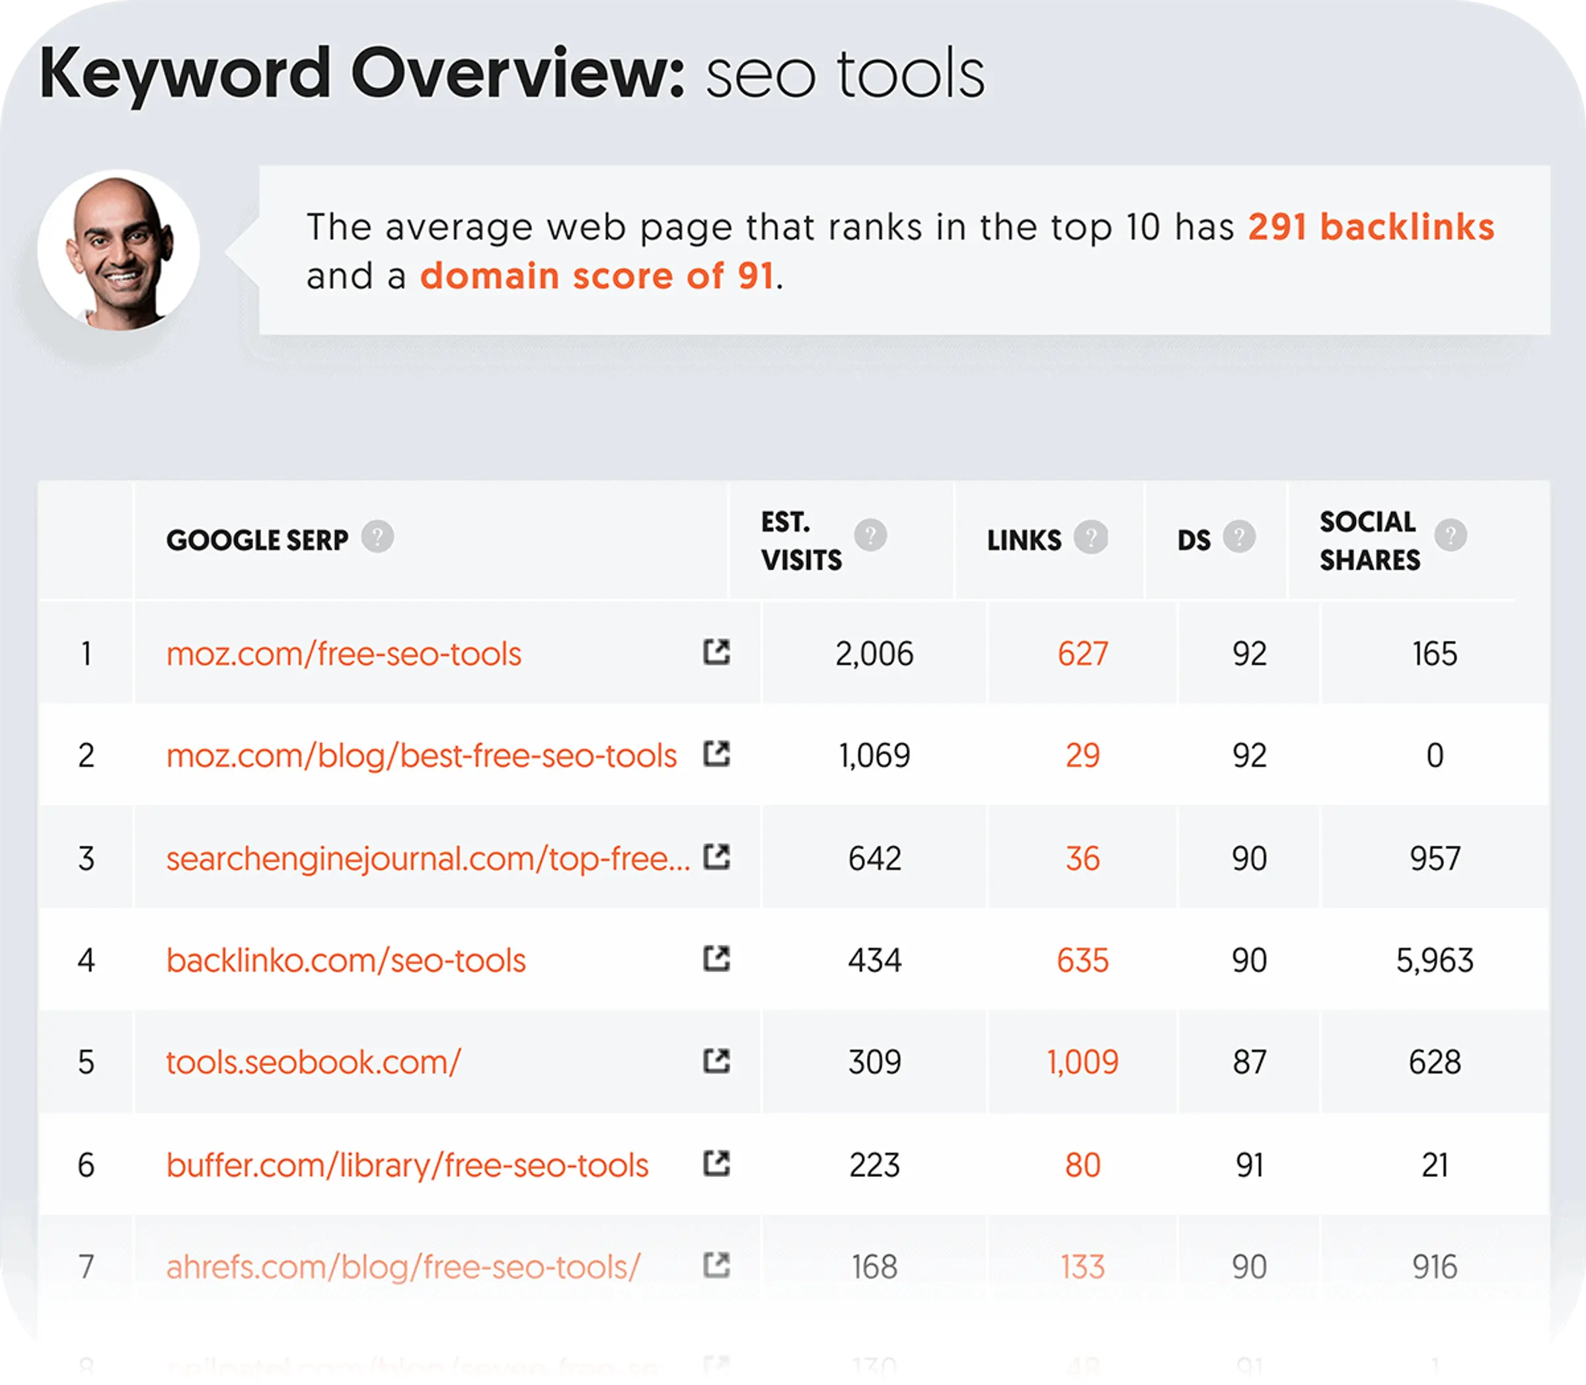Image resolution: width=1586 pixels, height=1385 pixels.
Task: Click help icon next to Google SERP
Action: tap(378, 537)
